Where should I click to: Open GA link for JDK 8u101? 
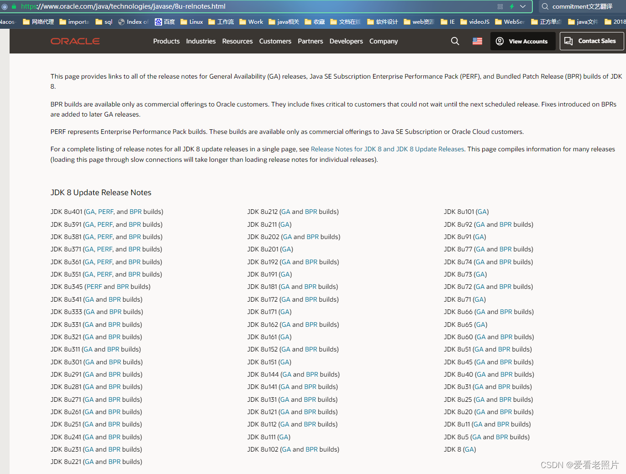pyautogui.click(x=482, y=212)
